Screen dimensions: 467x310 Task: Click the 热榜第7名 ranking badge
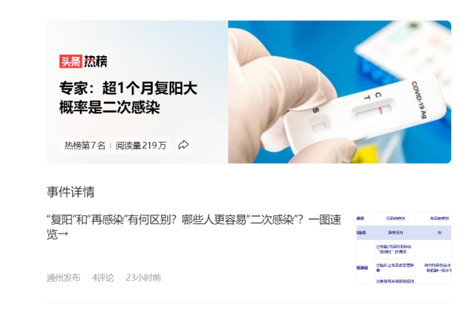click(x=85, y=146)
